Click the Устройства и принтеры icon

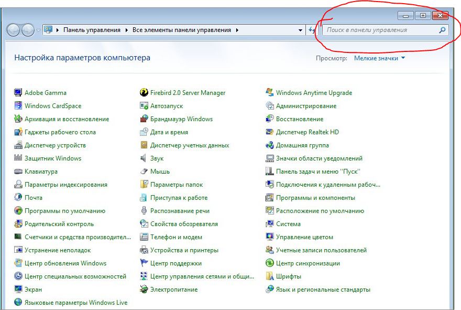coord(144,250)
